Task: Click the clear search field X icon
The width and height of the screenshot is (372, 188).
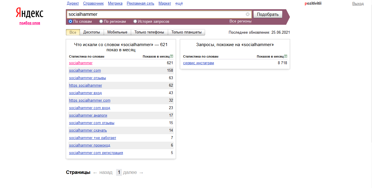Action: coord(248,14)
